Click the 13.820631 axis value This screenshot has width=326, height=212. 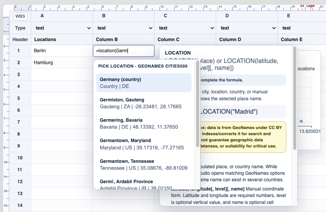[x=310, y=131]
